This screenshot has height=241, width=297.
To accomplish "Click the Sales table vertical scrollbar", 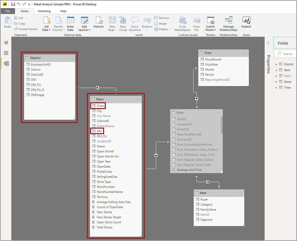I will [x=222, y=125].
